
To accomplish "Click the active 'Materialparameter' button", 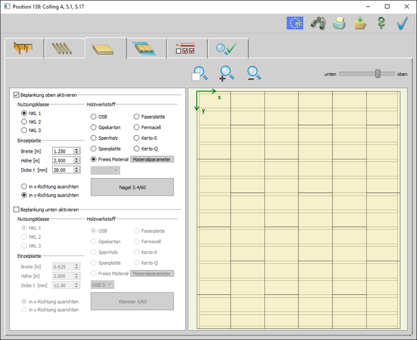I will click(x=152, y=159).
